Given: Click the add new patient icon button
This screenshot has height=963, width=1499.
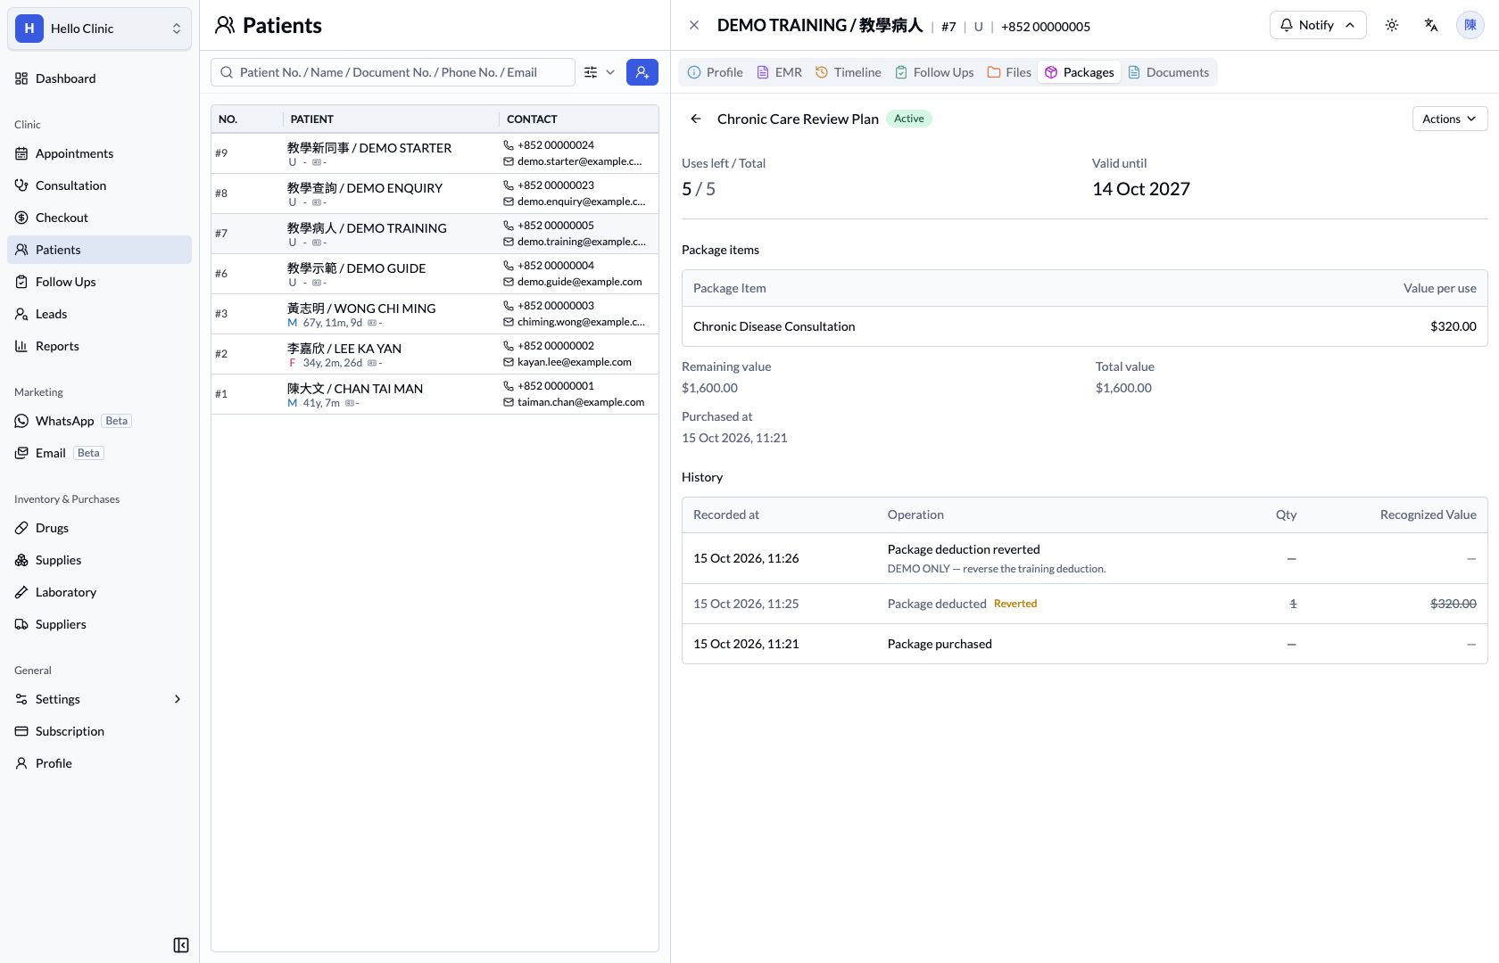Looking at the screenshot, I should pos(642,72).
